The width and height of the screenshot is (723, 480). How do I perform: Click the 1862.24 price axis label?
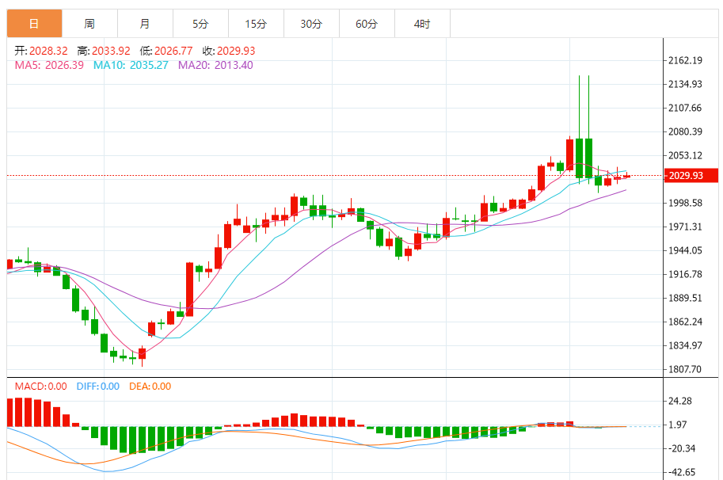[x=685, y=322]
